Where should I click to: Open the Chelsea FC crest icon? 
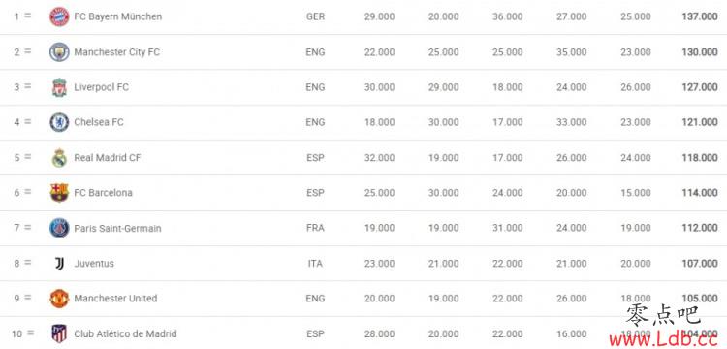59,122
